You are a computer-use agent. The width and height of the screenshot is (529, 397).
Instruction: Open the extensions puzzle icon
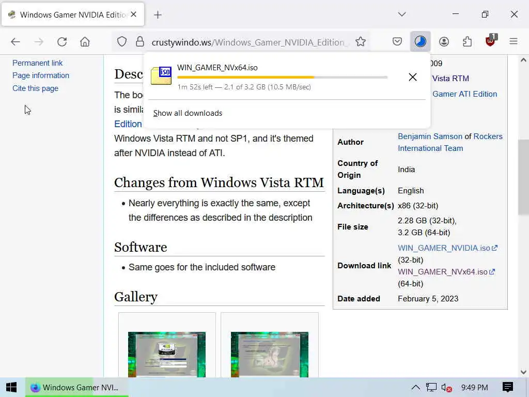pos(467,42)
